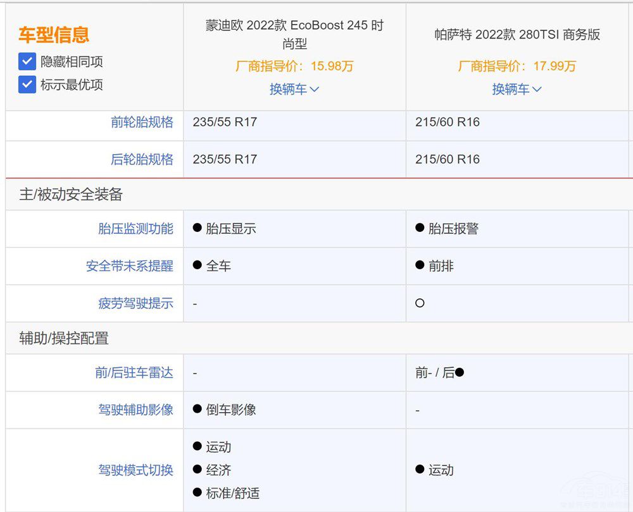The height and width of the screenshot is (512, 633).
Task: Click the hollow circle in 疲劳驾驶提示 row
Action: coord(420,303)
